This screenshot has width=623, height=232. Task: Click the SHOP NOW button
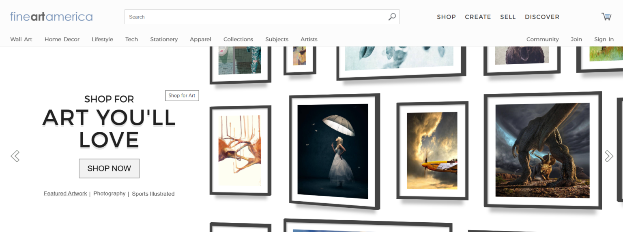[109, 169]
